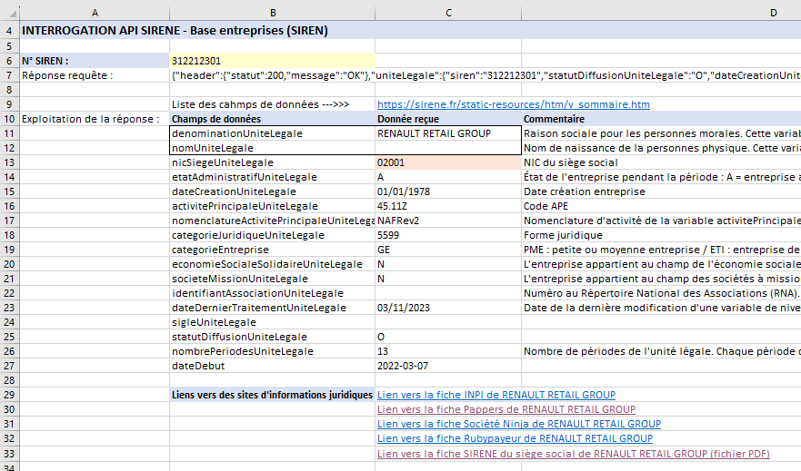Select the statutDiffusionUniteLegale cell
The width and height of the screenshot is (801, 471).
272,337
